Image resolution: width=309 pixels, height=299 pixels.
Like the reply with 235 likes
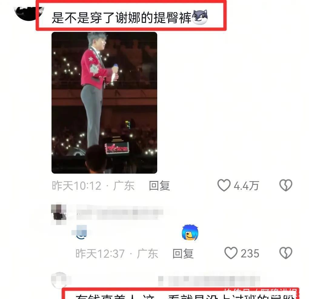coord(231,253)
